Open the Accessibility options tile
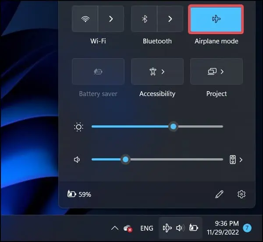 [157, 71]
